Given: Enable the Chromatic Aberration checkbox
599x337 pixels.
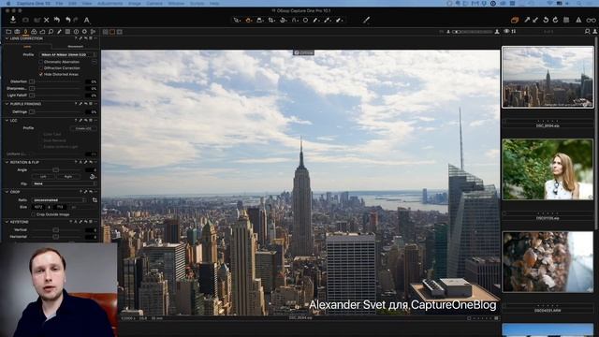Looking at the screenshot, I should (41, 62).
